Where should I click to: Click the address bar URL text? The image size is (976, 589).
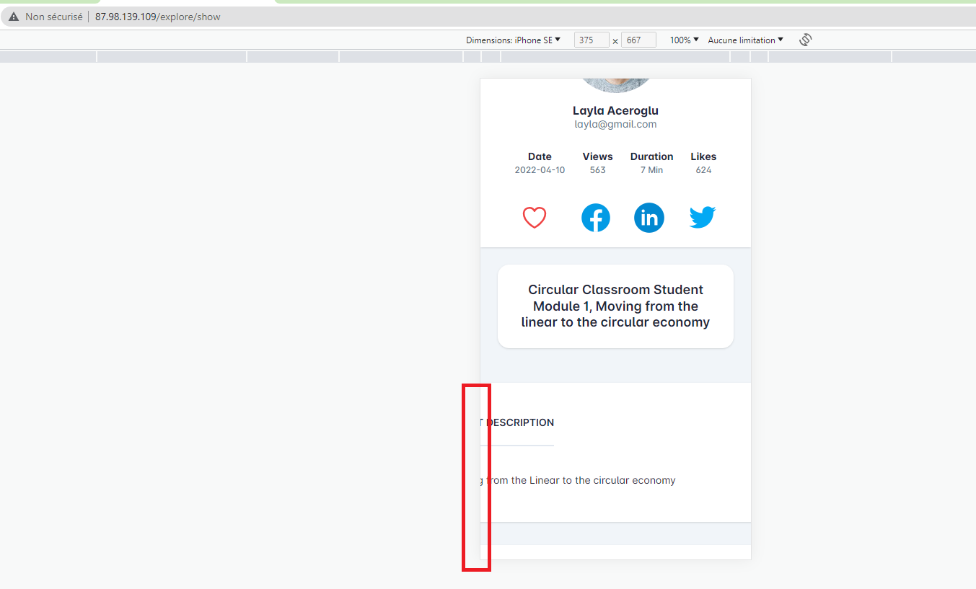coord(157,17)
